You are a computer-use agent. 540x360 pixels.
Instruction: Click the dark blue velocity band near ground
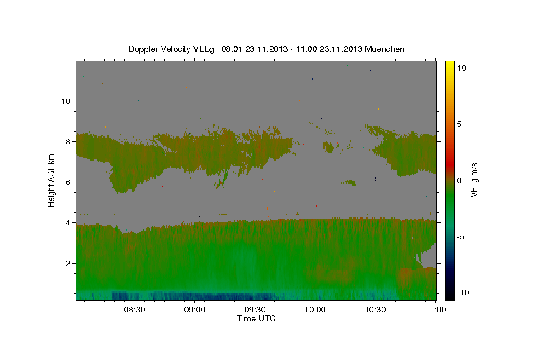[x=193, y=296]
